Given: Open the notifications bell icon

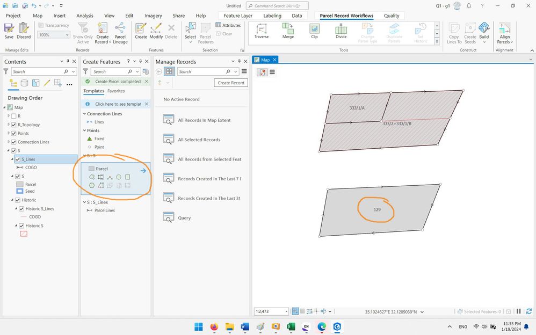Looking at the screenshot, I should [469, 6].
